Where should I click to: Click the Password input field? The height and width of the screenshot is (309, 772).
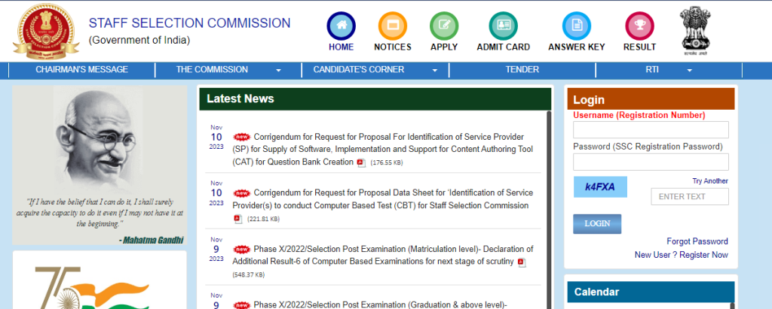651,162
